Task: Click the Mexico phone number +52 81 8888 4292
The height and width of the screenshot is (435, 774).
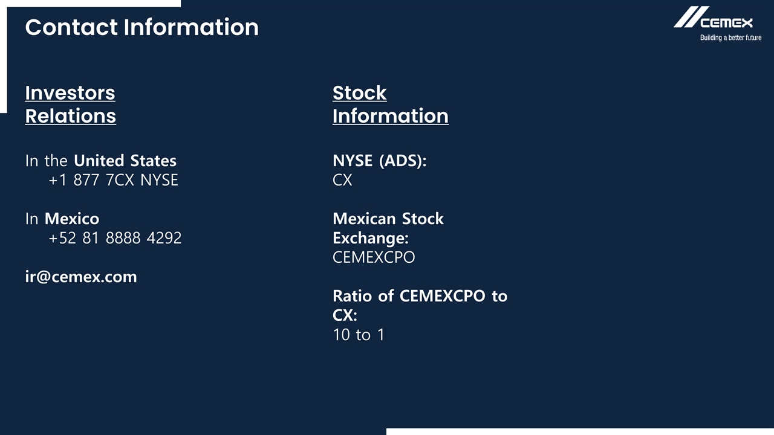Action: 115,238
